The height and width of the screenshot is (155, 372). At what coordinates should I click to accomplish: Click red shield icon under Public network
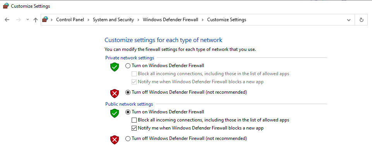point(115,140)
